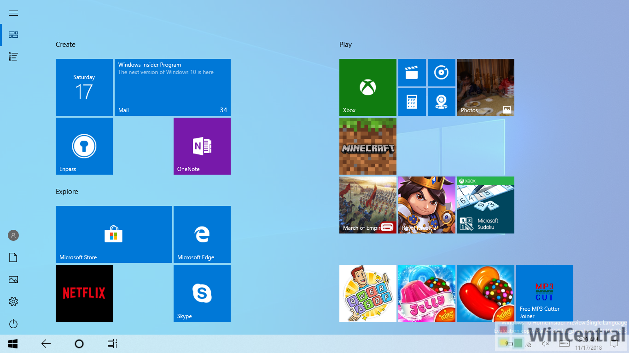Viewport: 629px width, 353px height.
Task: Open the Netflix tile
Action: pyautogui.click(x=84, y=293)
